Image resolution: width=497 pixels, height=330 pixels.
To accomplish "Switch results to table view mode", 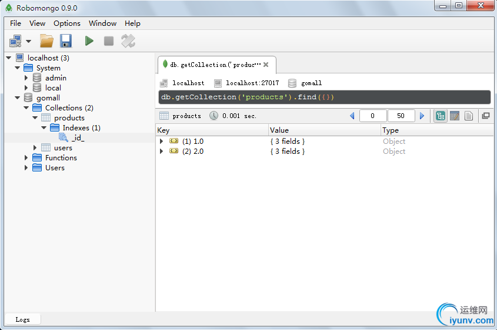I will [x=455, y=116].
